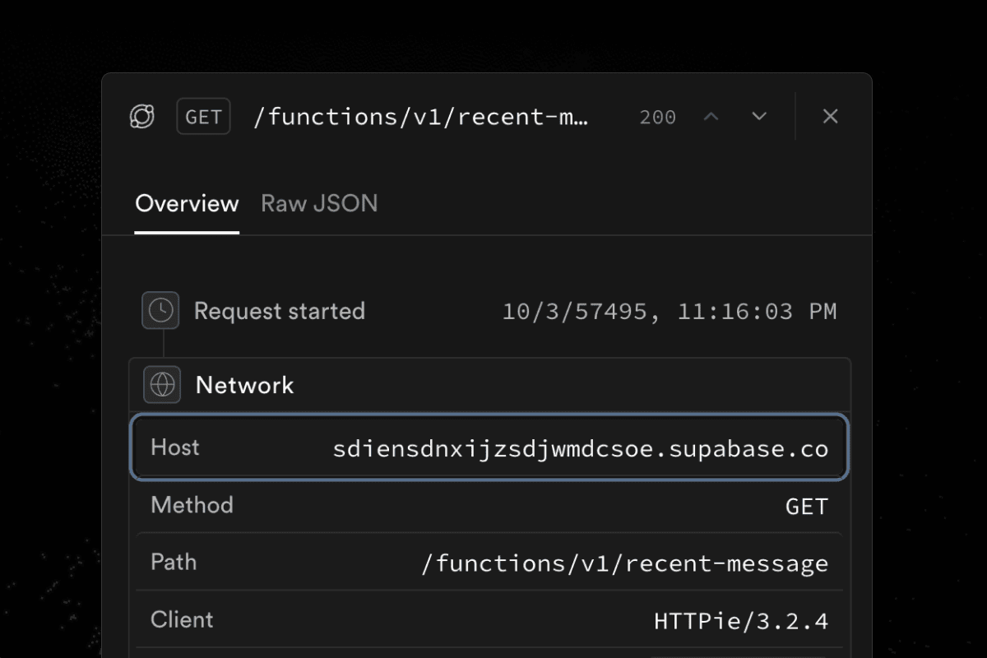Click the 200 status code
The image size is (987, 658).
[657, 117]
